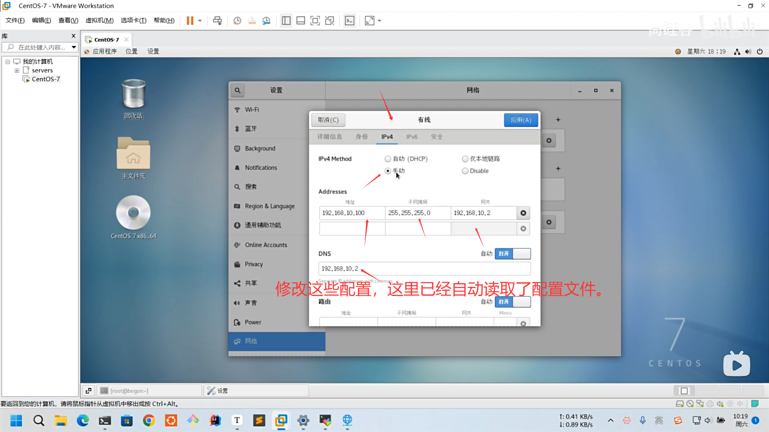Click the CentOS power icon in top bar

(x=760, y=52)
